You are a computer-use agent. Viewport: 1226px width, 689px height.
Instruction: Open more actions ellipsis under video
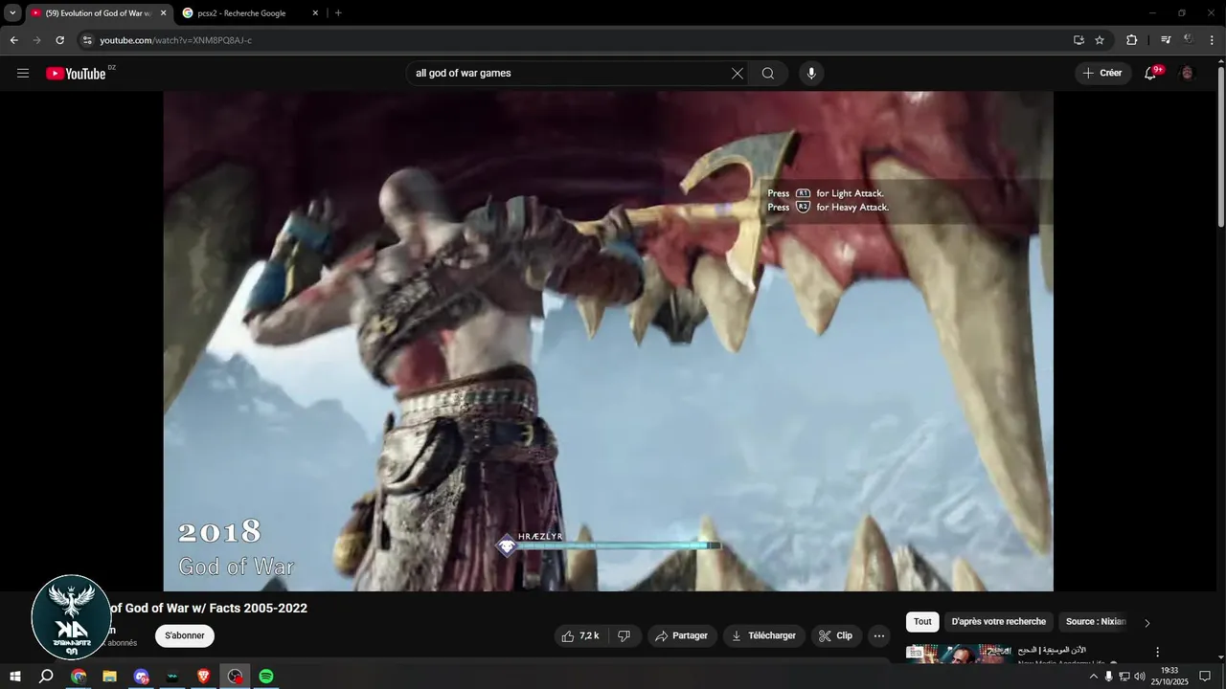879,635
